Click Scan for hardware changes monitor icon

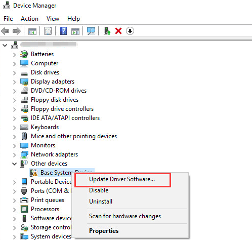(91, 31)
